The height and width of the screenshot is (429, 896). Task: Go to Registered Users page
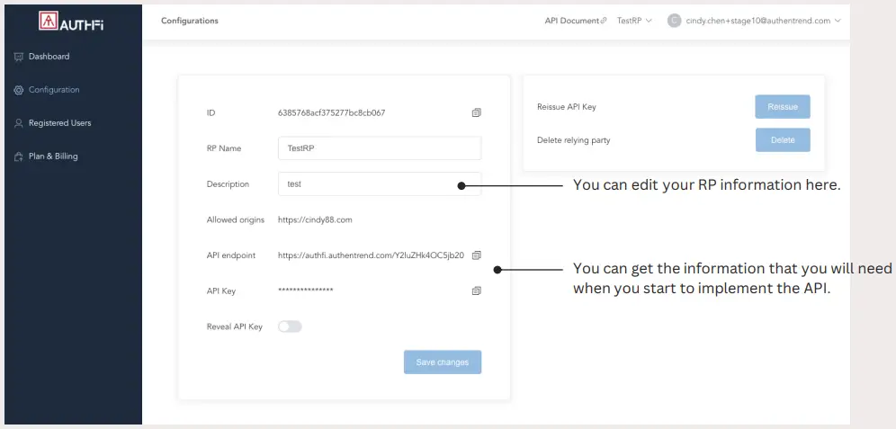(x=59, y=123)
